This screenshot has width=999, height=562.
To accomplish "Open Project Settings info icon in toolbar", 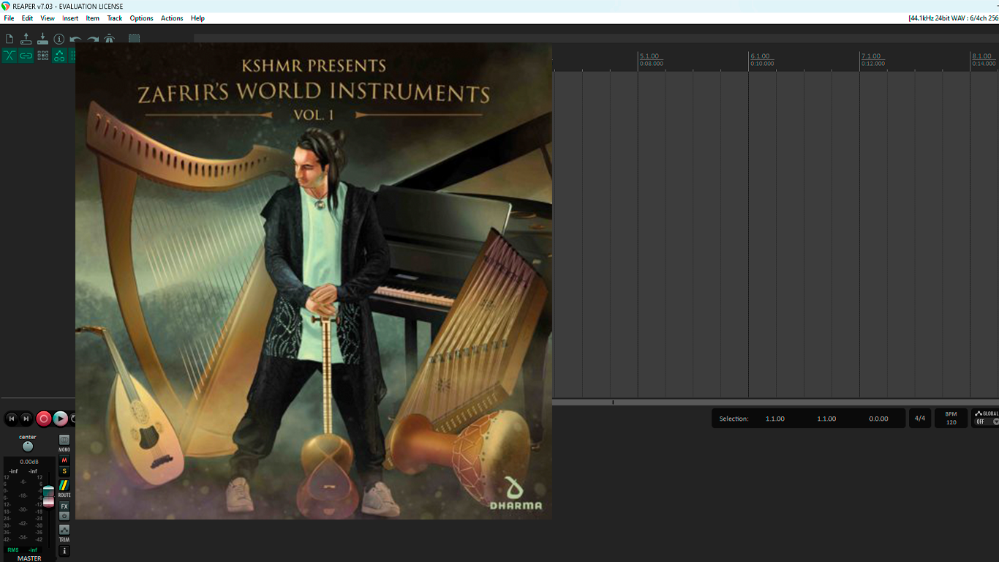I will pos(59,39).
